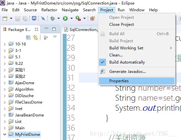Select the DiDizuche project
This screenshot has width=181, height=140.
point(24,95)
